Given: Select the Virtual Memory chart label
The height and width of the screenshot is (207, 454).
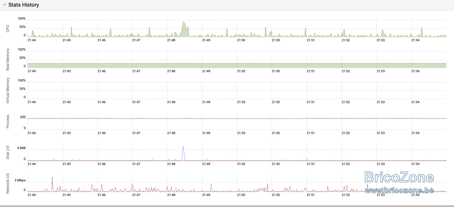Looking at the screenshot, I should (x=8, y=90).
